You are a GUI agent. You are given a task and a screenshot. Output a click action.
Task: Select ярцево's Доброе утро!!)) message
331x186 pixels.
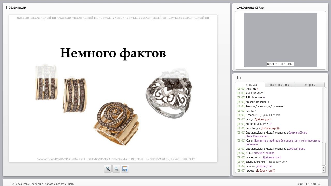pos(256,171)
